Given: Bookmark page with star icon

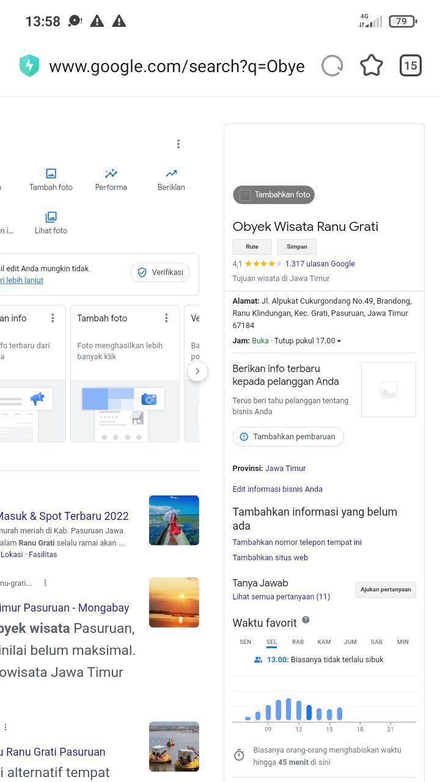Looking at the screenshot, I should click(371, 65).
